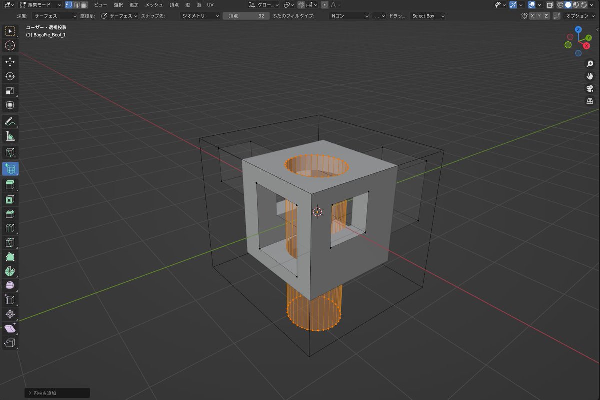Viewport: 600px width, 400px height.
Task: Select the Poly Build tool
Action: 10,257
